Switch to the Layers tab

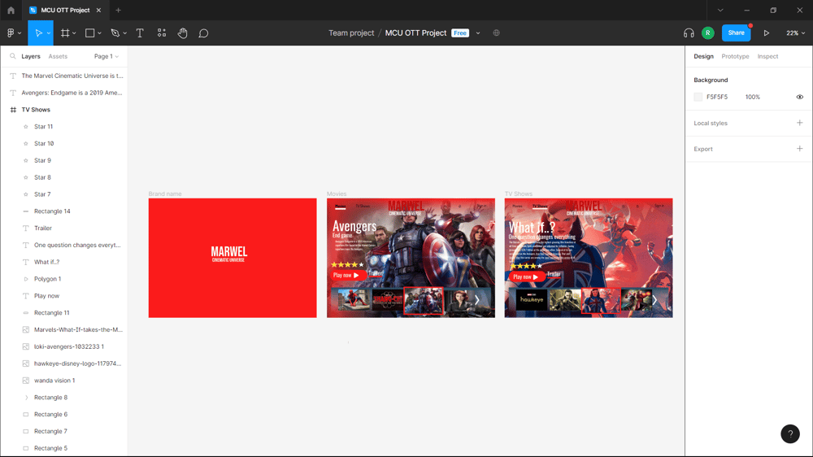(31, 56)
